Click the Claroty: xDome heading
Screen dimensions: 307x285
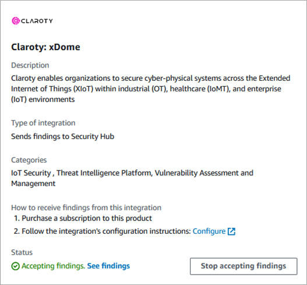45,47
